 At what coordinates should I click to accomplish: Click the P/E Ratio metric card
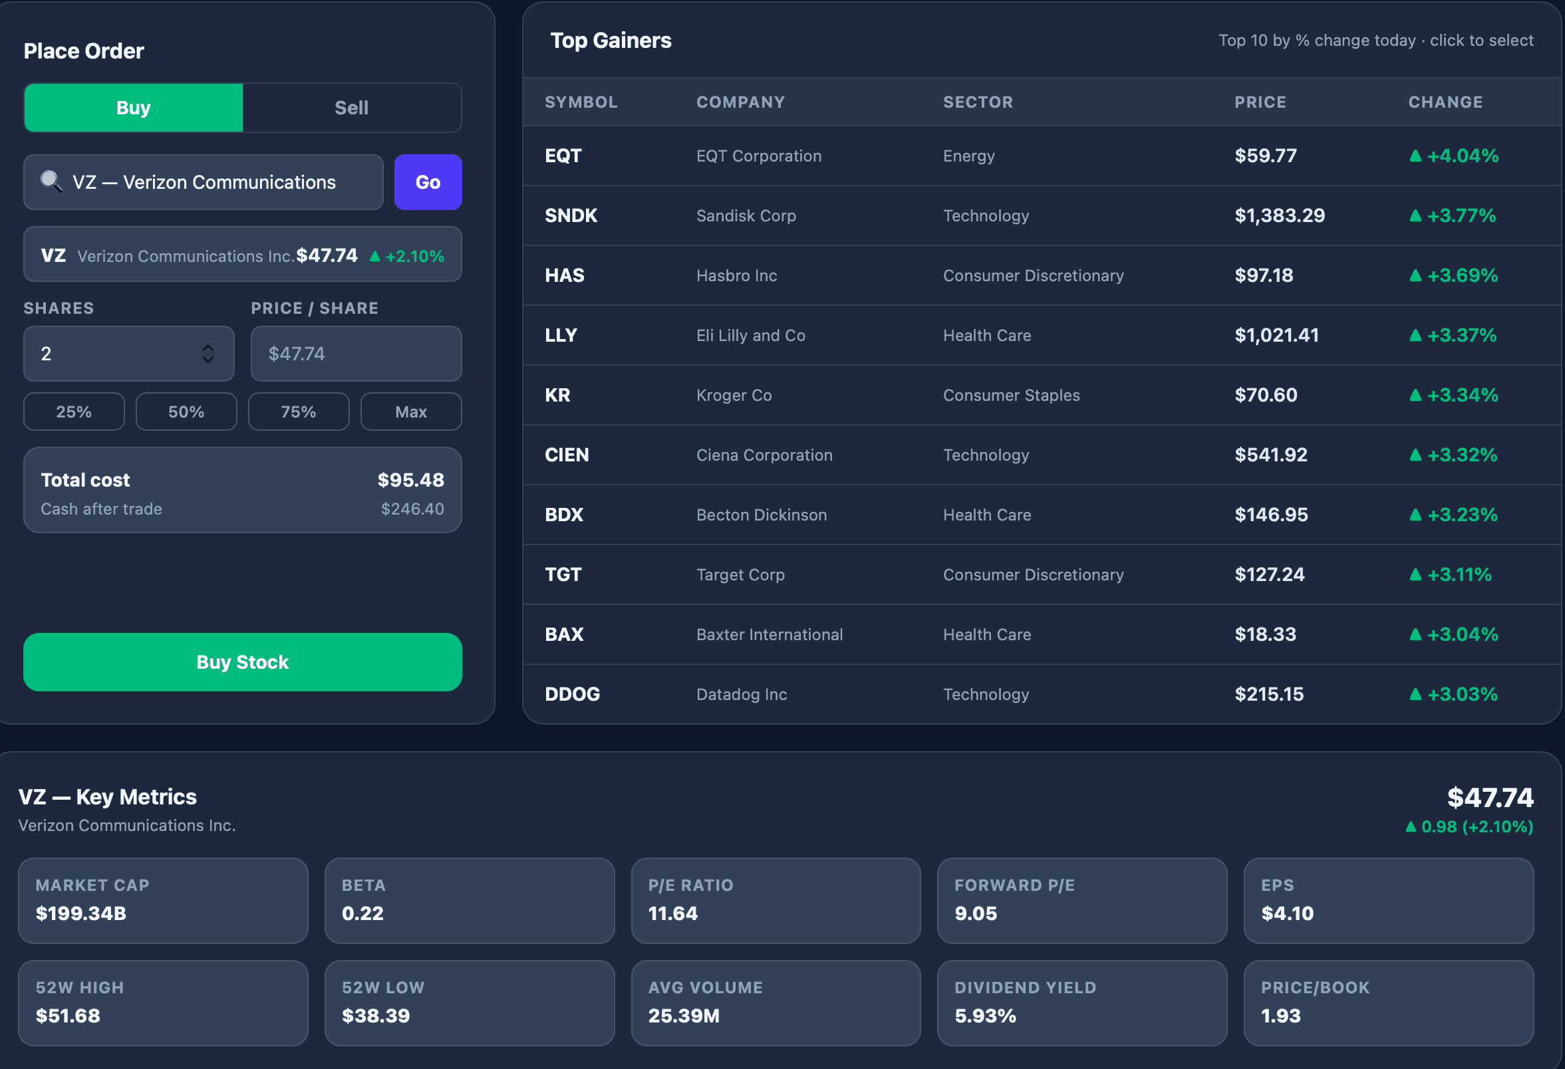pos(776,901)
